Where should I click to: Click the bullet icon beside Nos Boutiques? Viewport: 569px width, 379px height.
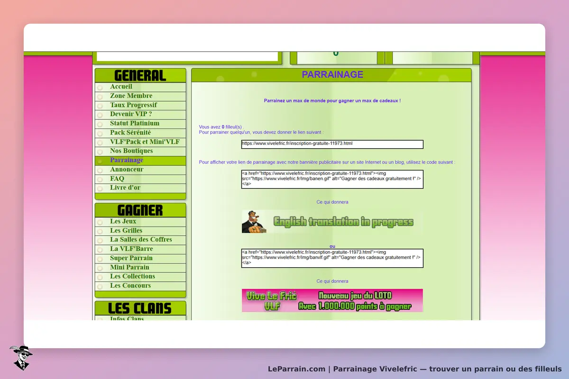click(100, 152)
